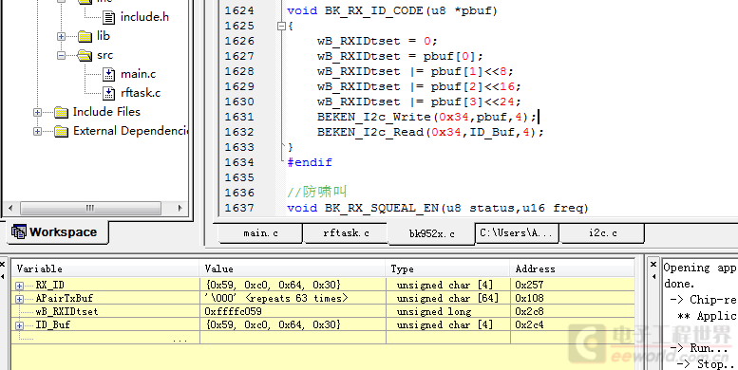Click the lib folder icon
Screen dimensions: 738x370
coord(85,36)
